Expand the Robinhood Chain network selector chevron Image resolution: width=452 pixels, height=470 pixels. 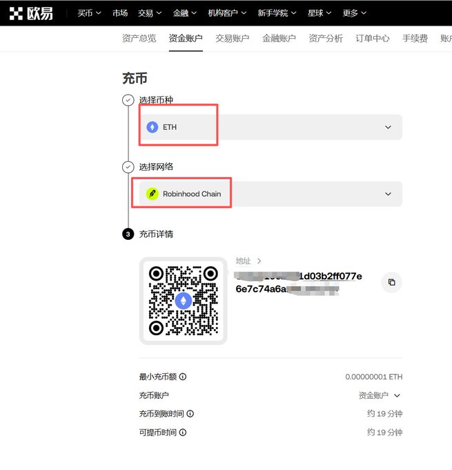[x=388, y=194]
